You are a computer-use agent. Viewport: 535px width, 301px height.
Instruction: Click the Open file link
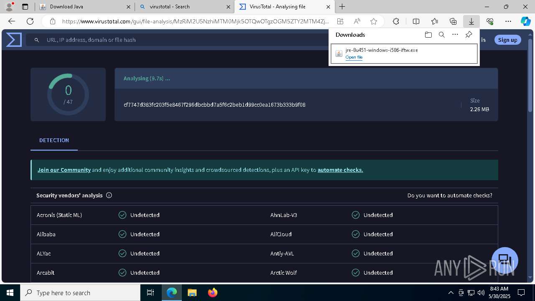click(354, 57)
